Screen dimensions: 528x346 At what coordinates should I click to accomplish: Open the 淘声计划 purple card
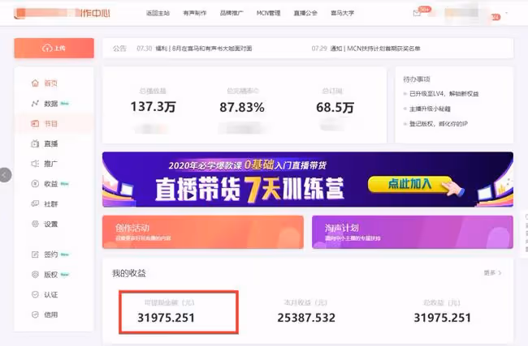413,232
